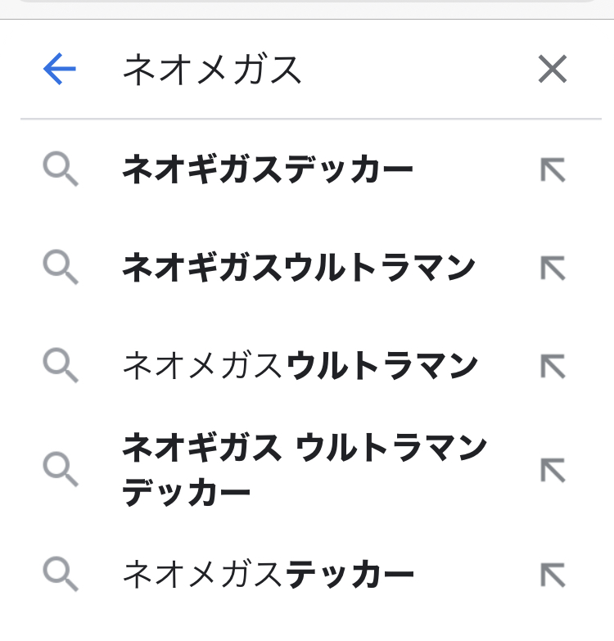Select suggestion ネオギガスウルトラマン

click(299, 268)
